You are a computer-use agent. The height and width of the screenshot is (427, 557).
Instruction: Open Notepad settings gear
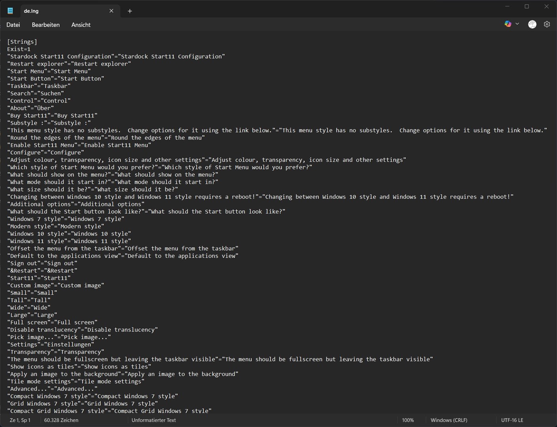(x=547, y=25)
